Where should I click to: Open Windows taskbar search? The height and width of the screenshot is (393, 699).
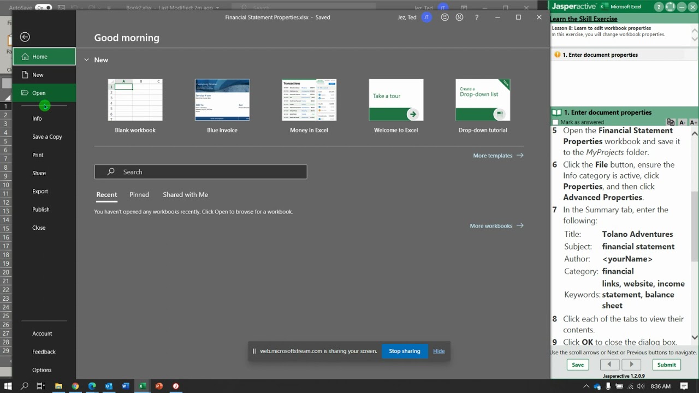tap(24, 386)
